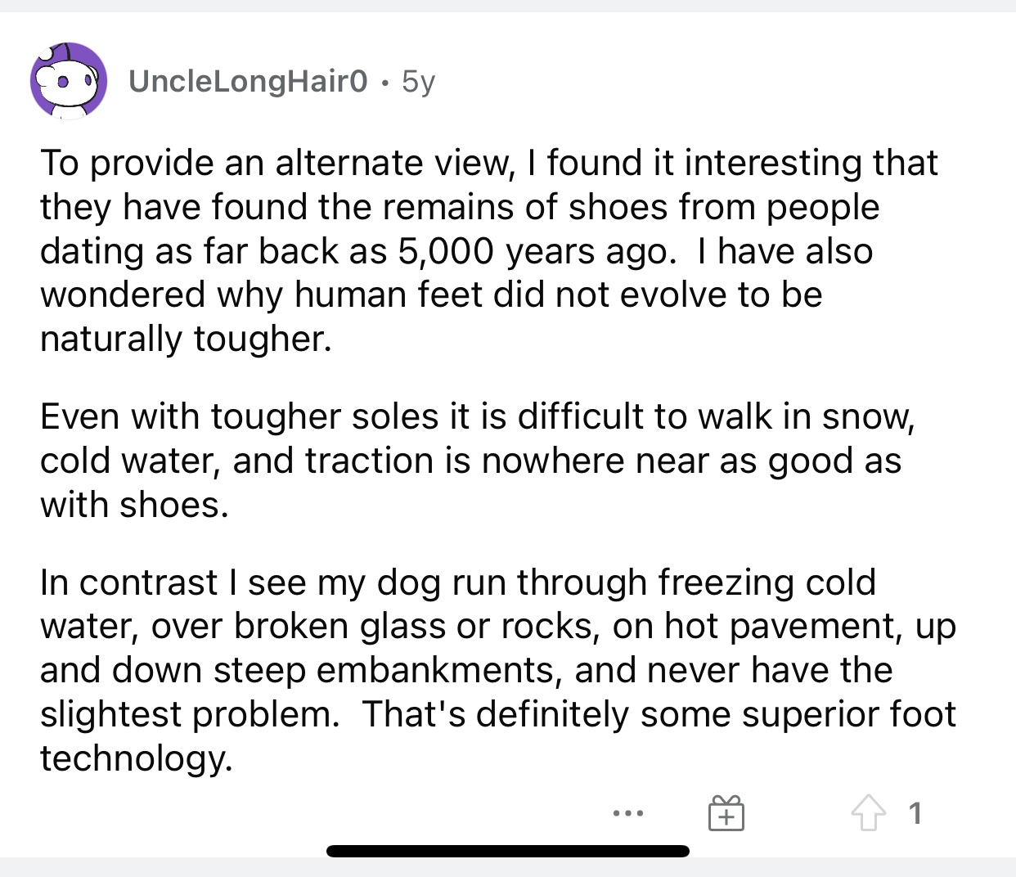Tap the line 'cold water, and traction'
The width and height of the screenshot is (1016, 877).
(239, 461)
